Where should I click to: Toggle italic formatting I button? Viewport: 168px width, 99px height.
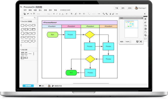(x=57, y=14)
